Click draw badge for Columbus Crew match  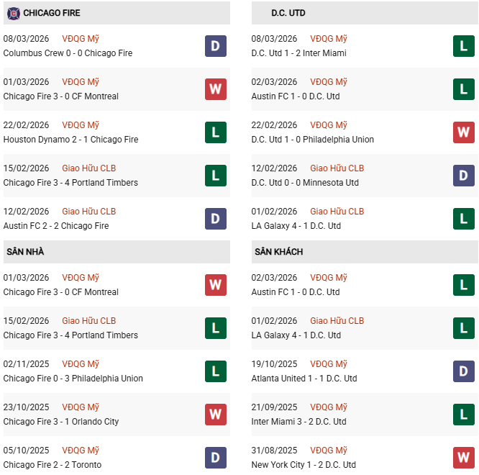point(215,46)
